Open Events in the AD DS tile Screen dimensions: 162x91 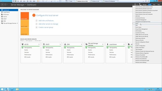pos(26,50)
